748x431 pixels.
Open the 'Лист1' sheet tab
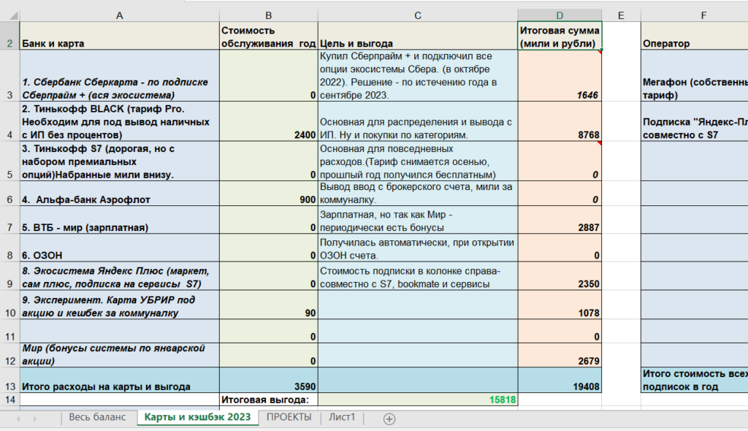click(x=342, y=417)
